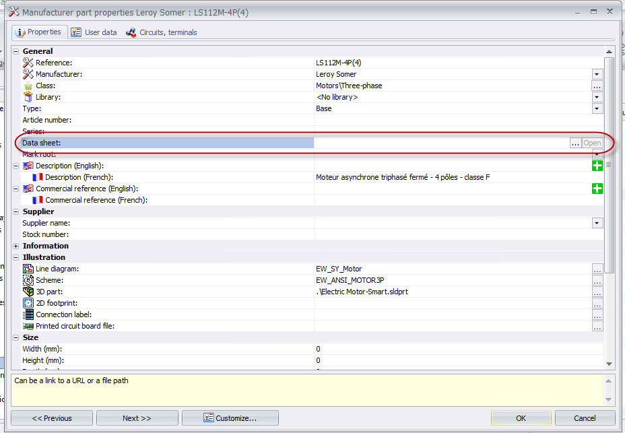Select the EW_ANSI_MOTOR3P scheme value
The image size is (625, 433).
pyautogui.click(x=350, y=280)
